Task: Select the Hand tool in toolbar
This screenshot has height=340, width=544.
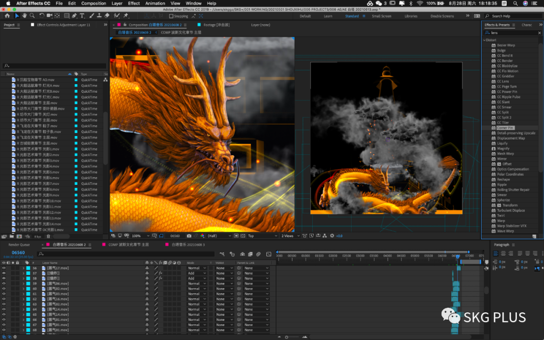Action: [x=24, y=16]
